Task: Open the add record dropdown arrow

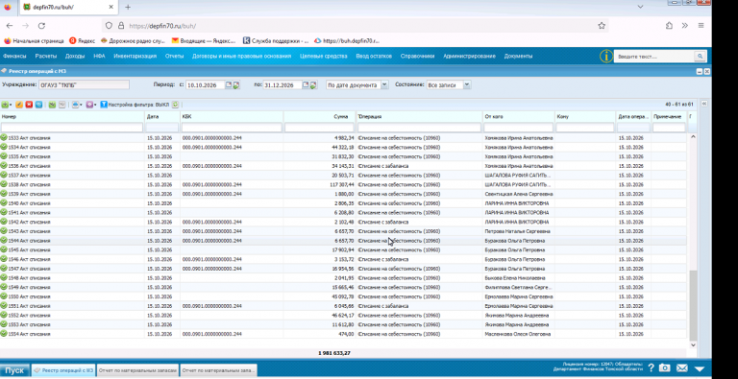Action: click(x=11, y=105)
